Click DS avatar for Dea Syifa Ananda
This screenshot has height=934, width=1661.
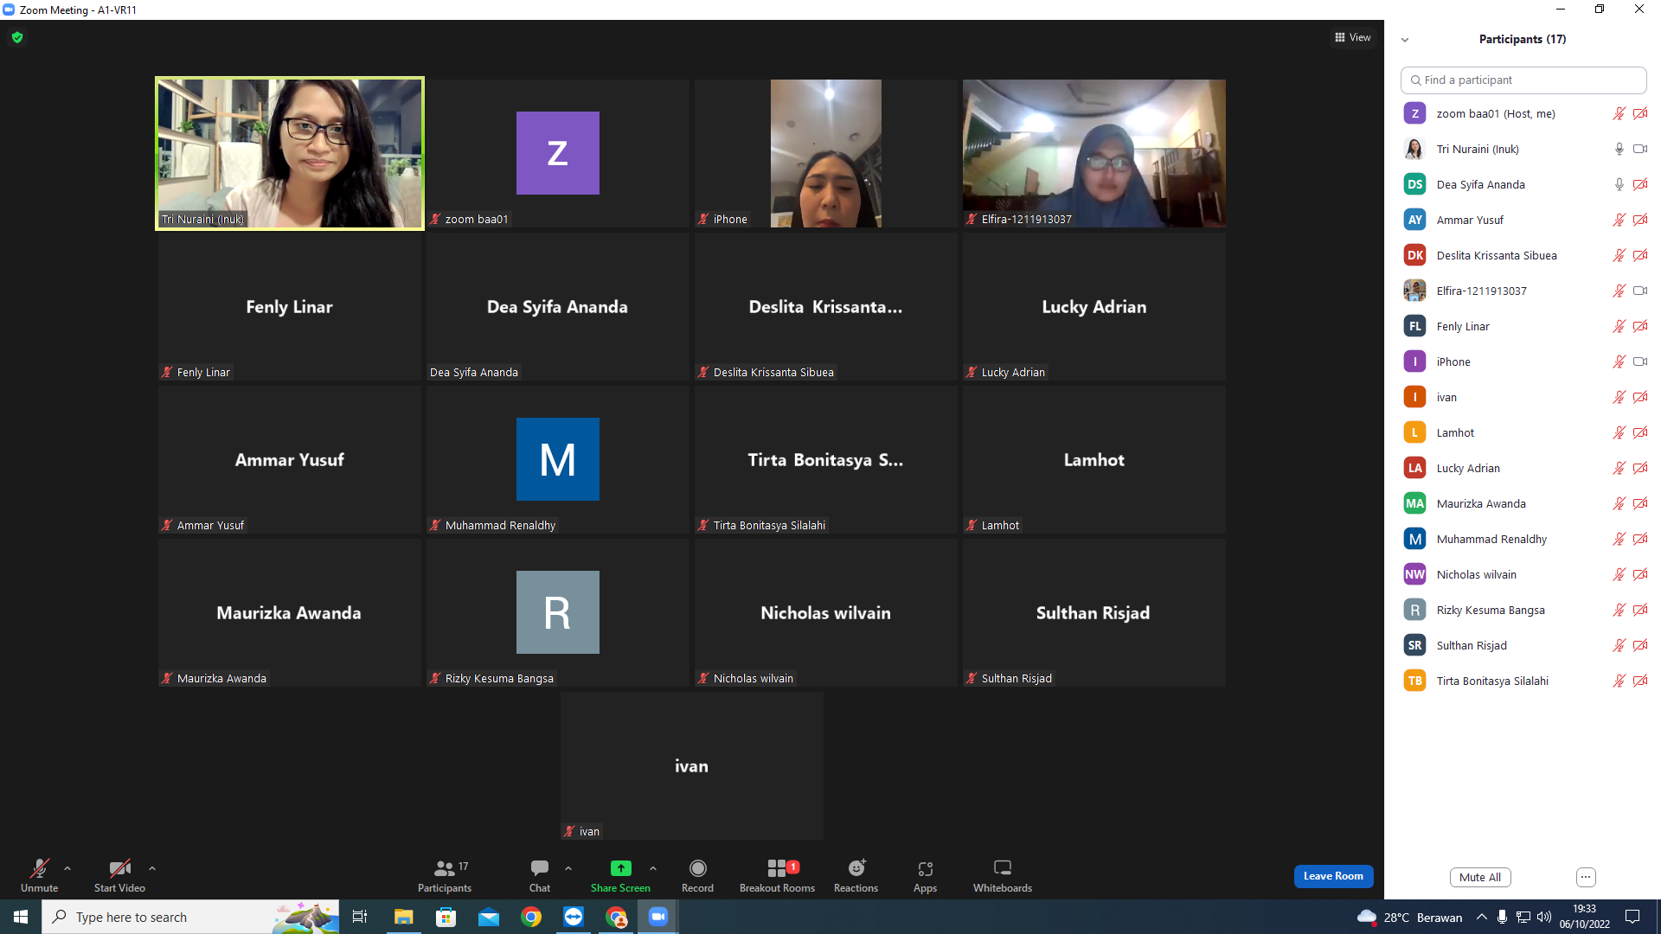coord(1415,184)
